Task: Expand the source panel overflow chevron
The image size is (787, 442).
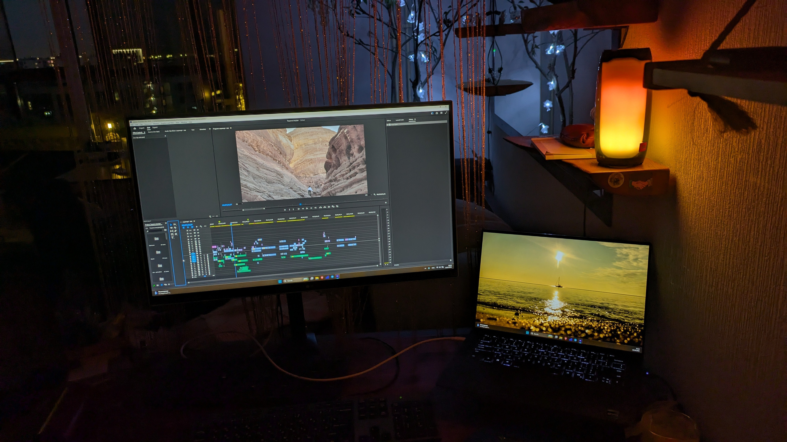Action: [x=210, y=129]
